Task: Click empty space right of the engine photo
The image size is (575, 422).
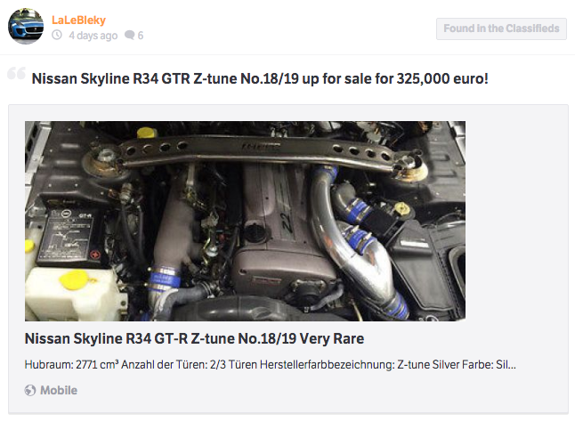Action: click(515, 220)
